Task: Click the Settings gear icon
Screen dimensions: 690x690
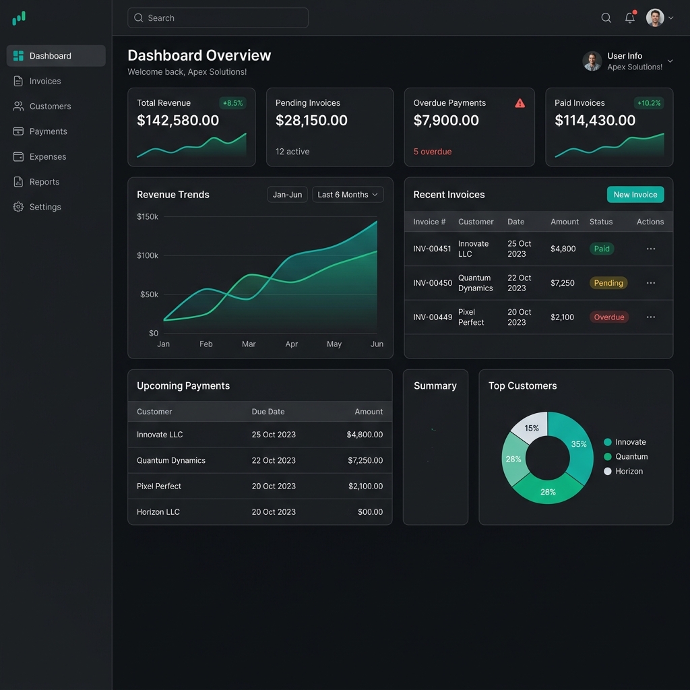Action: click(18, 207)
